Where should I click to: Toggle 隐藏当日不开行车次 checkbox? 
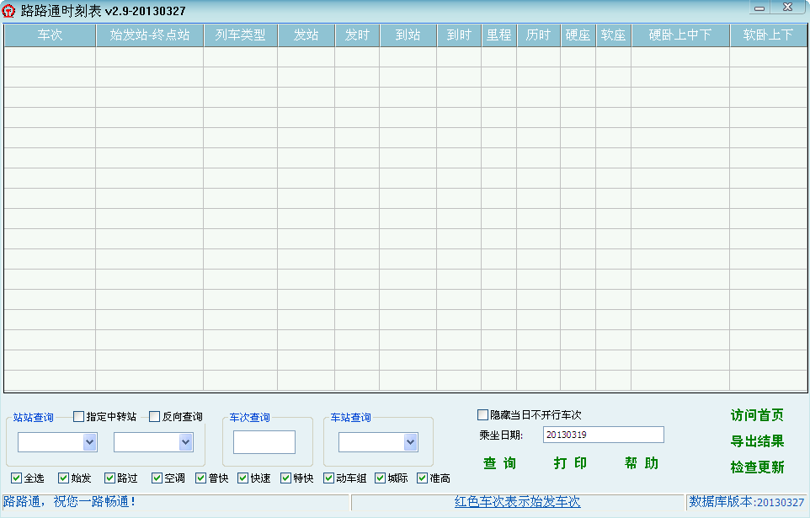point(482,414)
